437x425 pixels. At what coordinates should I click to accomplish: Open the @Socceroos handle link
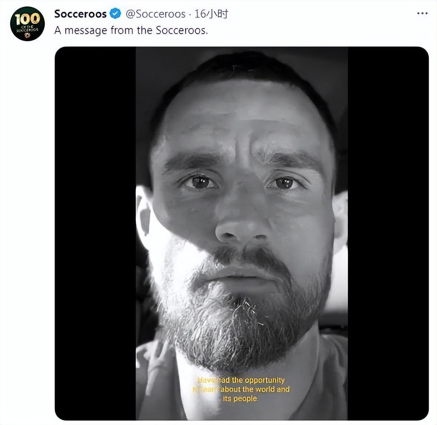tap(155, 14)
